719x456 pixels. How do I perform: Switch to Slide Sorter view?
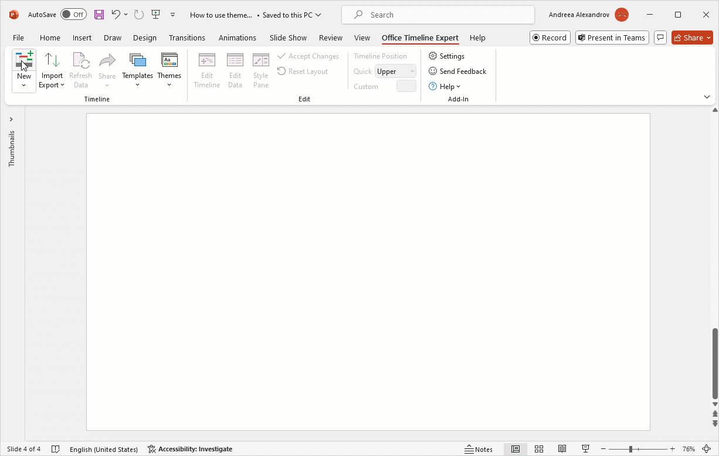click(x=539, y=449)
